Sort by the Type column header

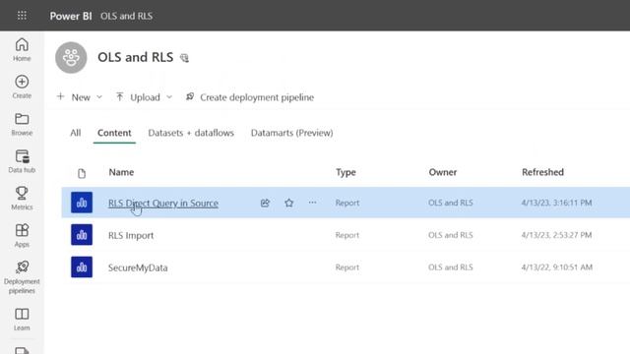346,172
